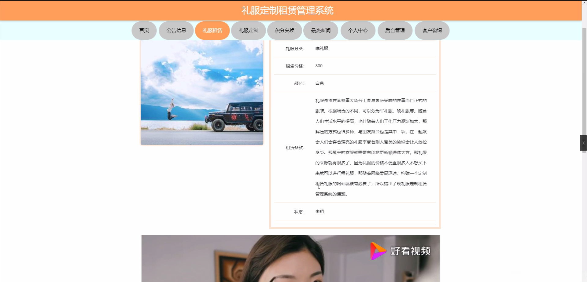This screenshot has width=587, height=282.
Task: Switch to the 积分兑换 tab
Action: pyautogui.click(x=284, y=31)
